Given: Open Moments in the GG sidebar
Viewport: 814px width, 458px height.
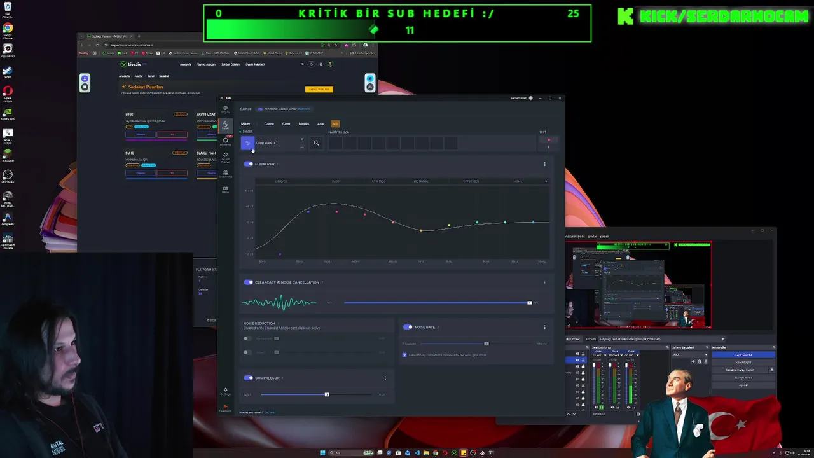Looking at the screenshot, I should [225, 141].
